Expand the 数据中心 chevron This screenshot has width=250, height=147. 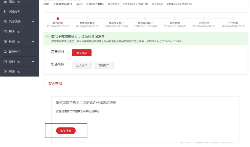[33, 42]
